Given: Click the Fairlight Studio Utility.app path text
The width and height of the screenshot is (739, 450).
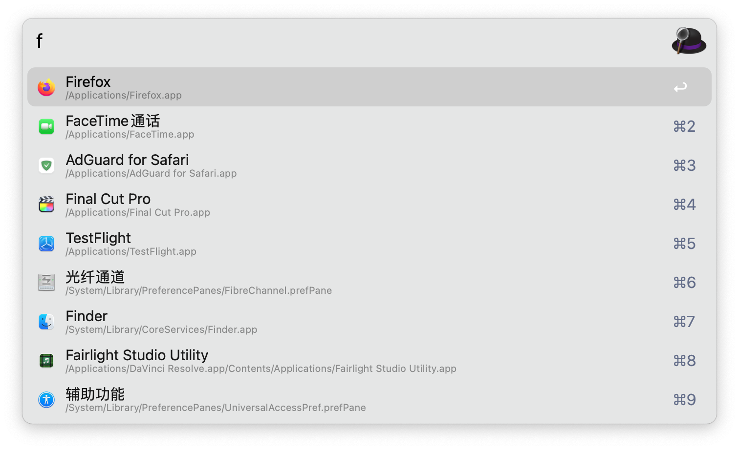Looking at the screenshot, I should pyautogui.click(x=261, y=369).
